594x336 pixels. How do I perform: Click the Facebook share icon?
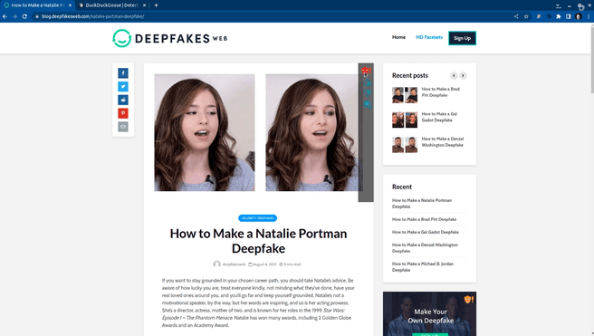point(123,73)
